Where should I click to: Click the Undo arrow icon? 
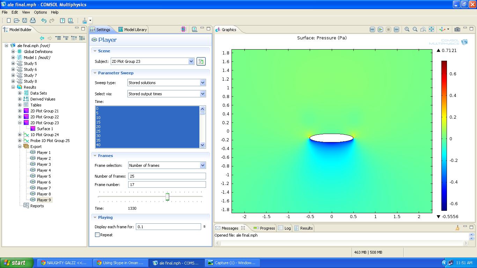click(44, 21)
